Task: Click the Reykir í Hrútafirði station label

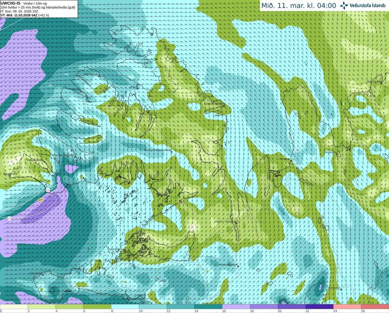Action: tap(225, 222)
